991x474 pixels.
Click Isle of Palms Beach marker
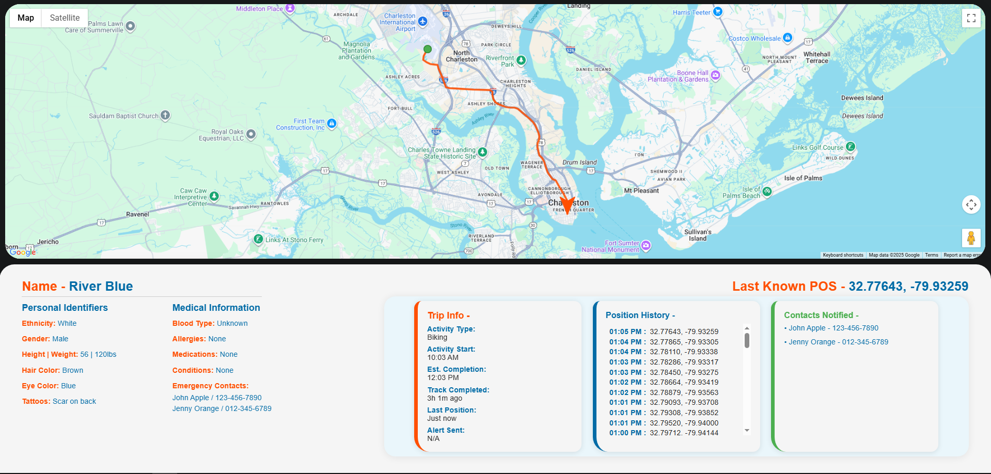tap(767, 192)
